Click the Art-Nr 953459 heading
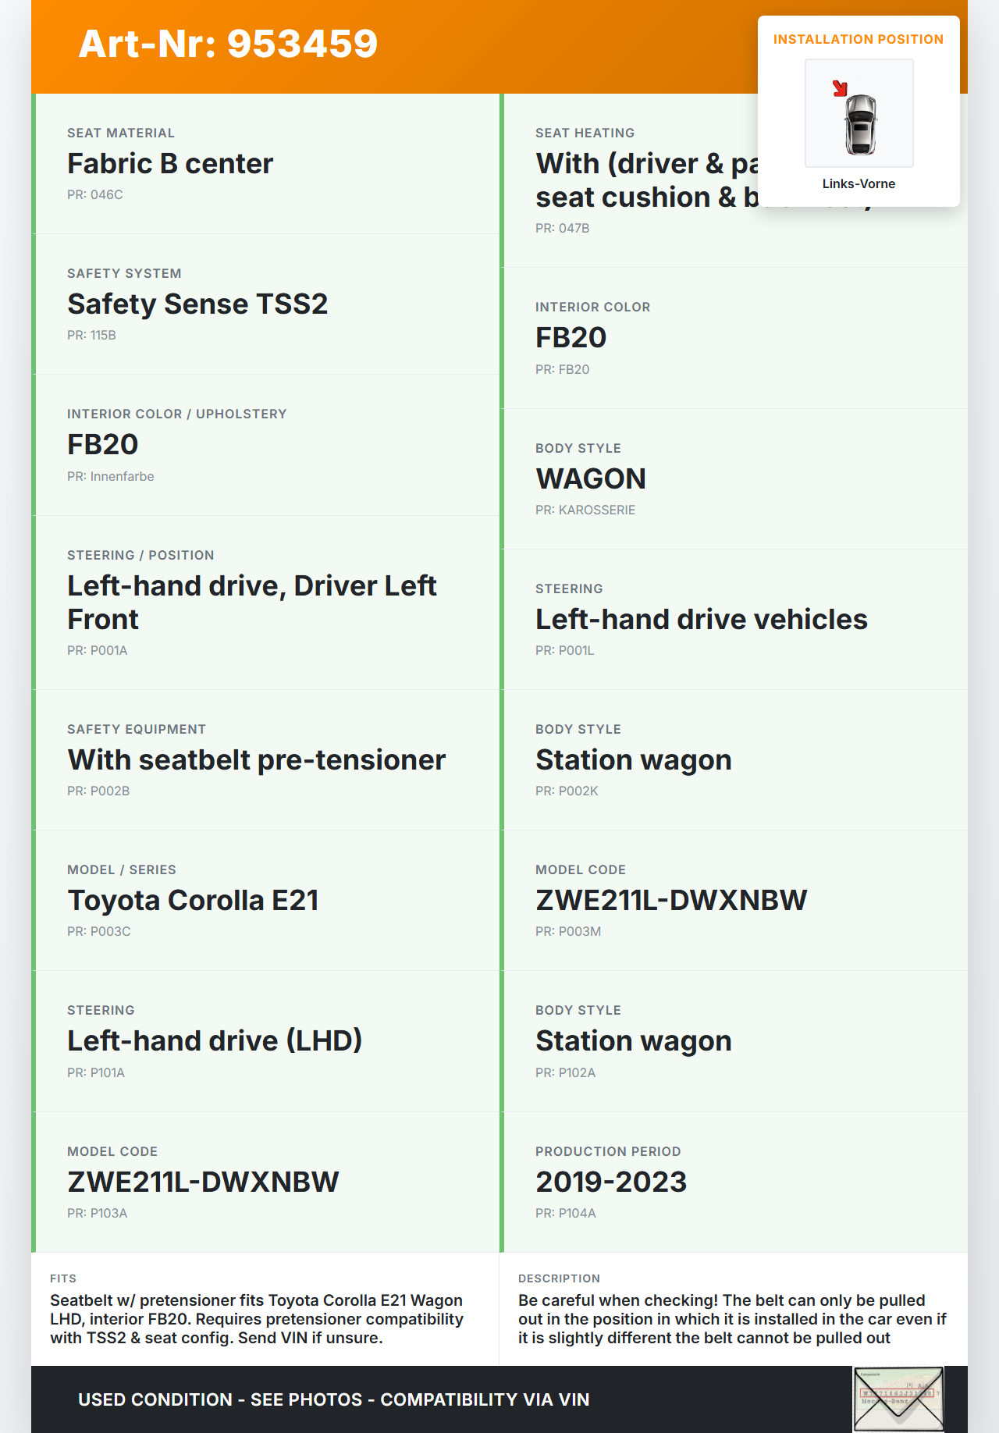999x1433 pixels. 228,44
